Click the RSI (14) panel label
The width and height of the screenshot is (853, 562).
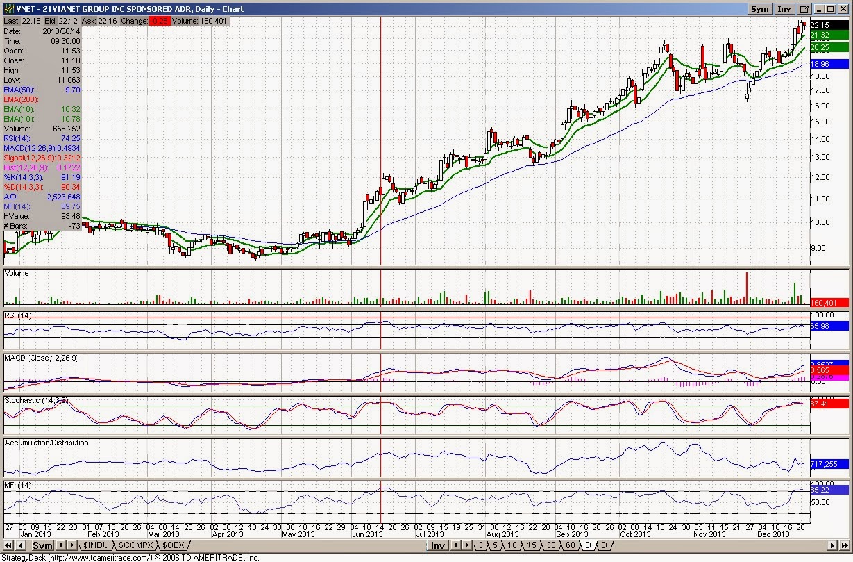coord(17,315)
